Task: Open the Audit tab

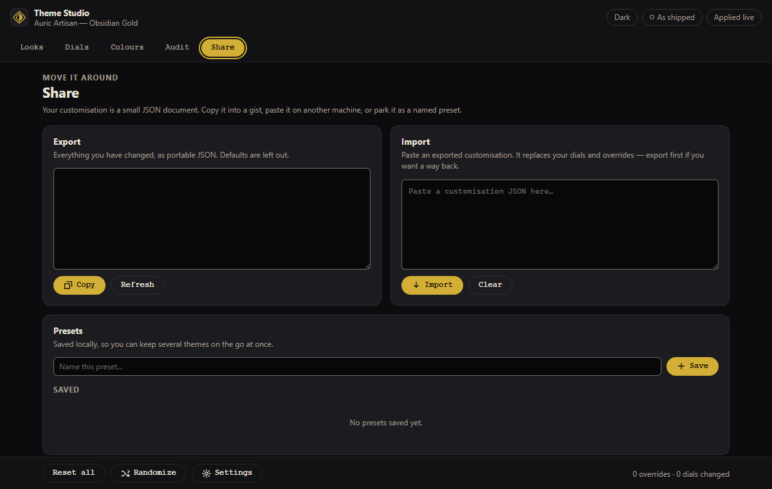Action: [177, 47]
